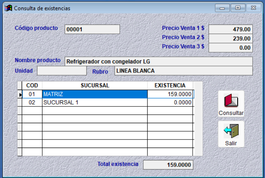The height and width of the screenshot is (178, 265).
Task: Close the Consulta de existencias window
Action: (x=254, y=8)
